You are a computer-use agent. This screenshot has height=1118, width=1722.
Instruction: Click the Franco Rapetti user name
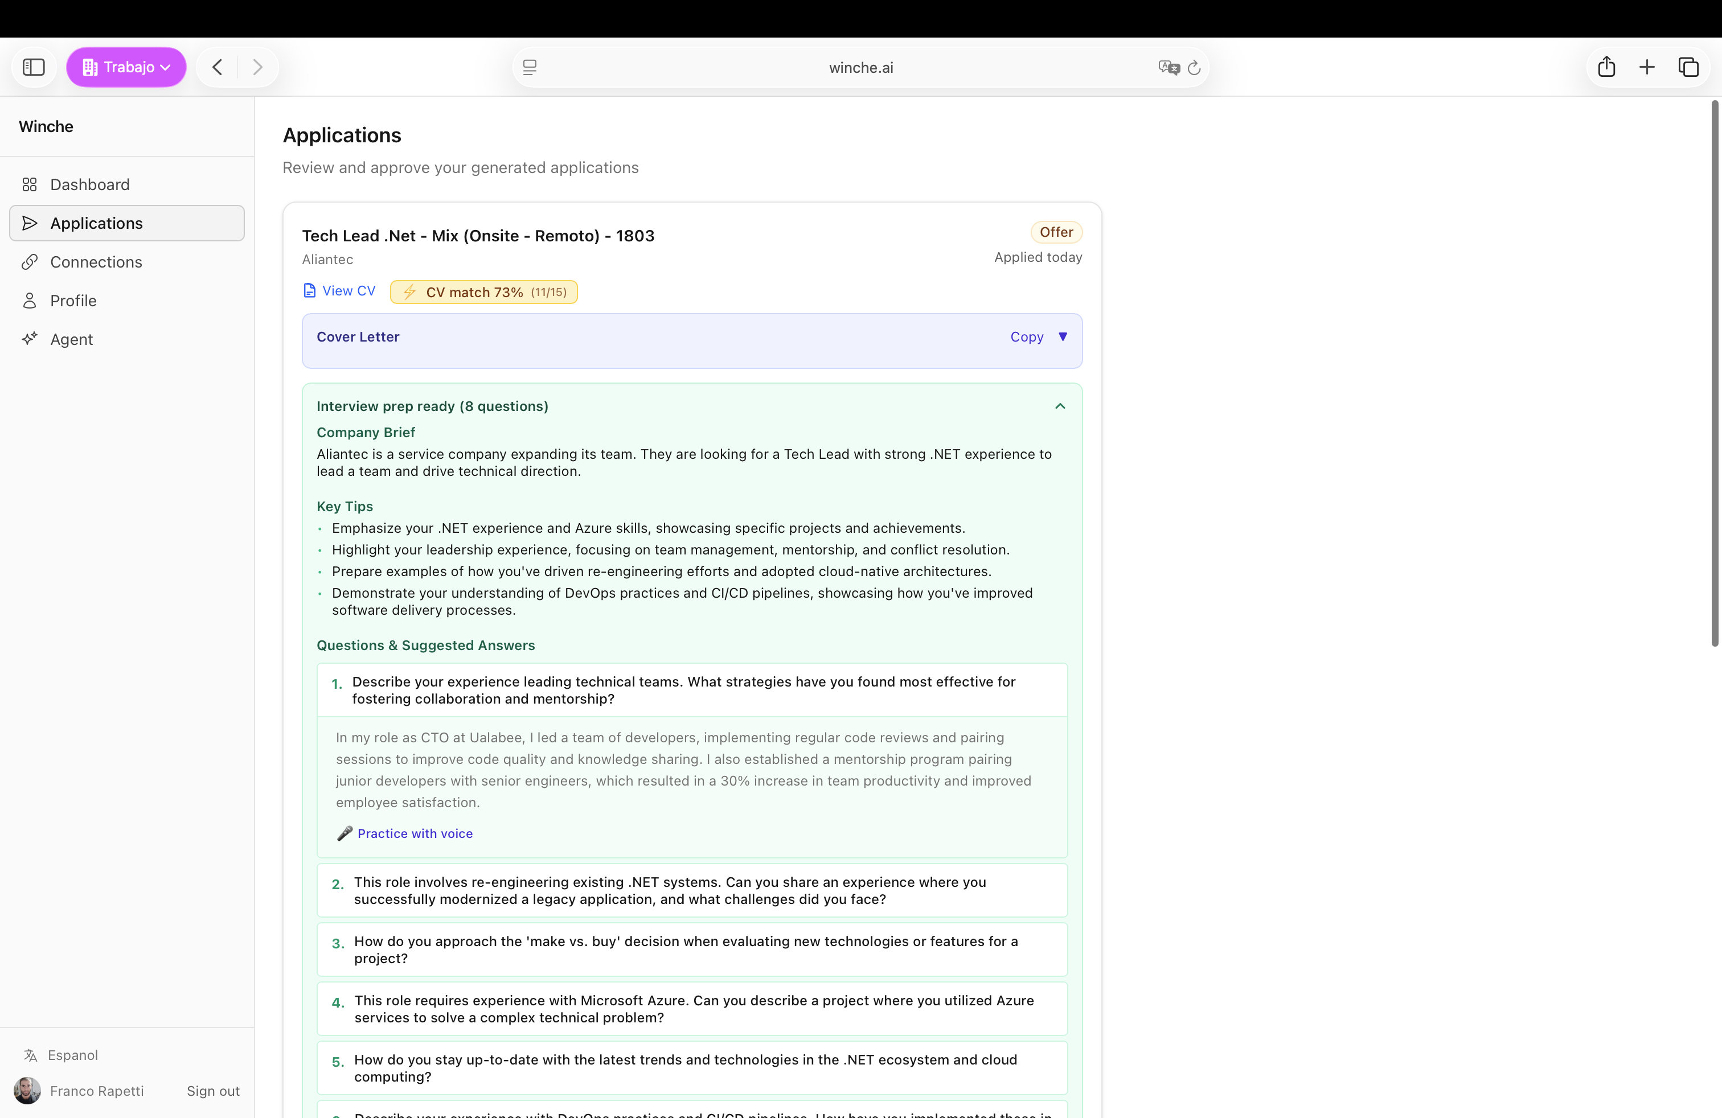point(97,1091)
